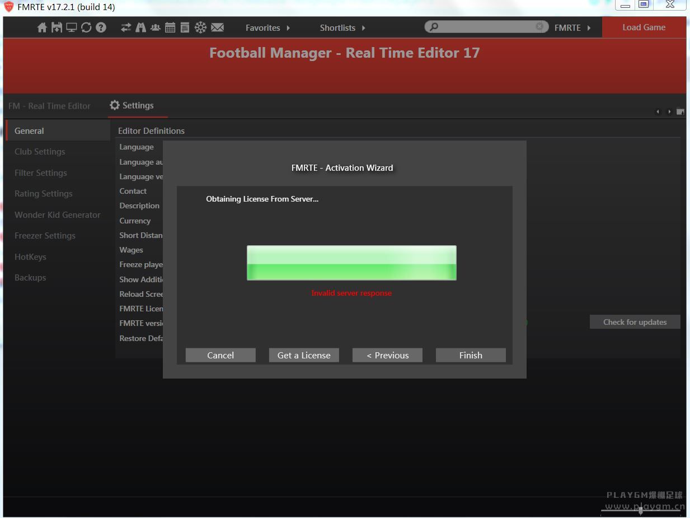
Task: Open HotKeys section
Action: pyautogui.click(x=30, y=257)
